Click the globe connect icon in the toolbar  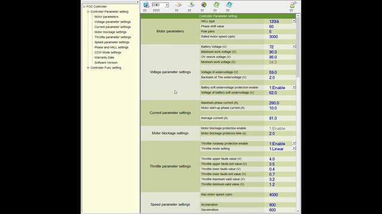click(x=146, y=5)
